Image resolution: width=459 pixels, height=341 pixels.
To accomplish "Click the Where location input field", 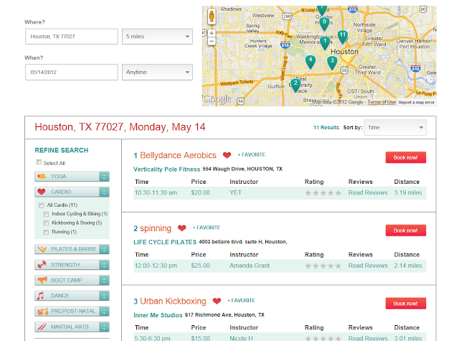I will click(x=72, y=37).
